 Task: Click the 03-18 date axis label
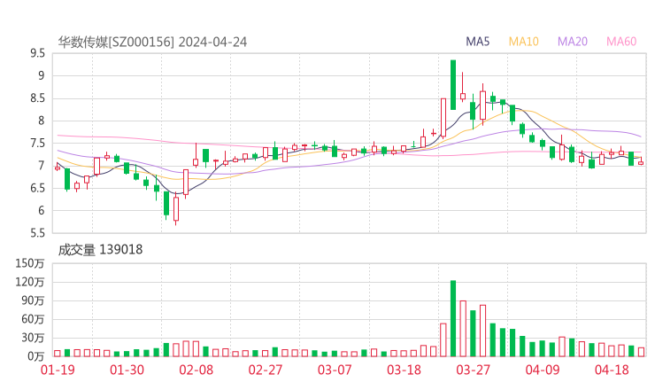click(404, 370)
